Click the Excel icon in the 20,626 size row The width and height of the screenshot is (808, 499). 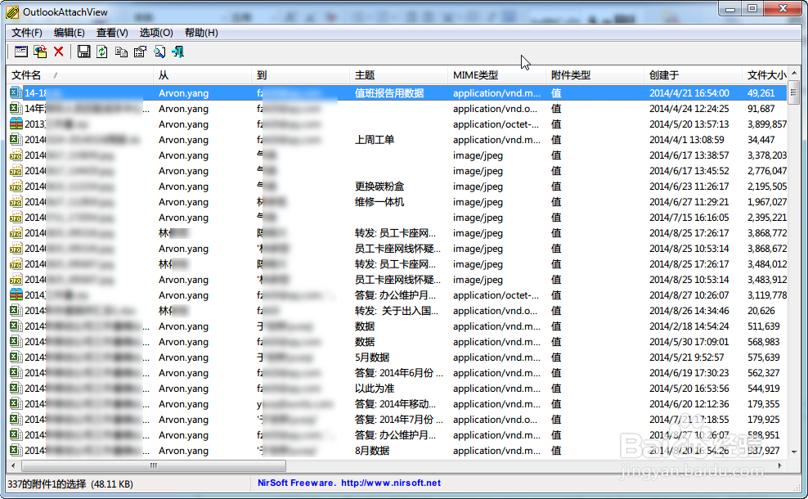click(16, 310)
